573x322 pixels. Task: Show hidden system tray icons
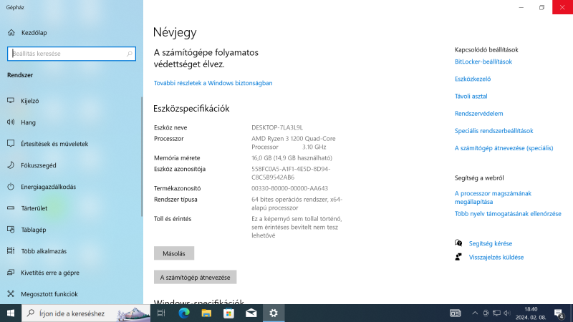(x=475, y=313)
